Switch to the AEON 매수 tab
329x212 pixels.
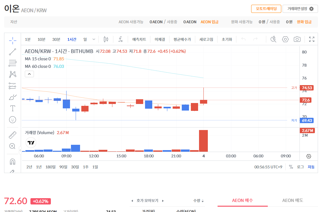click(x=243, y=200)
